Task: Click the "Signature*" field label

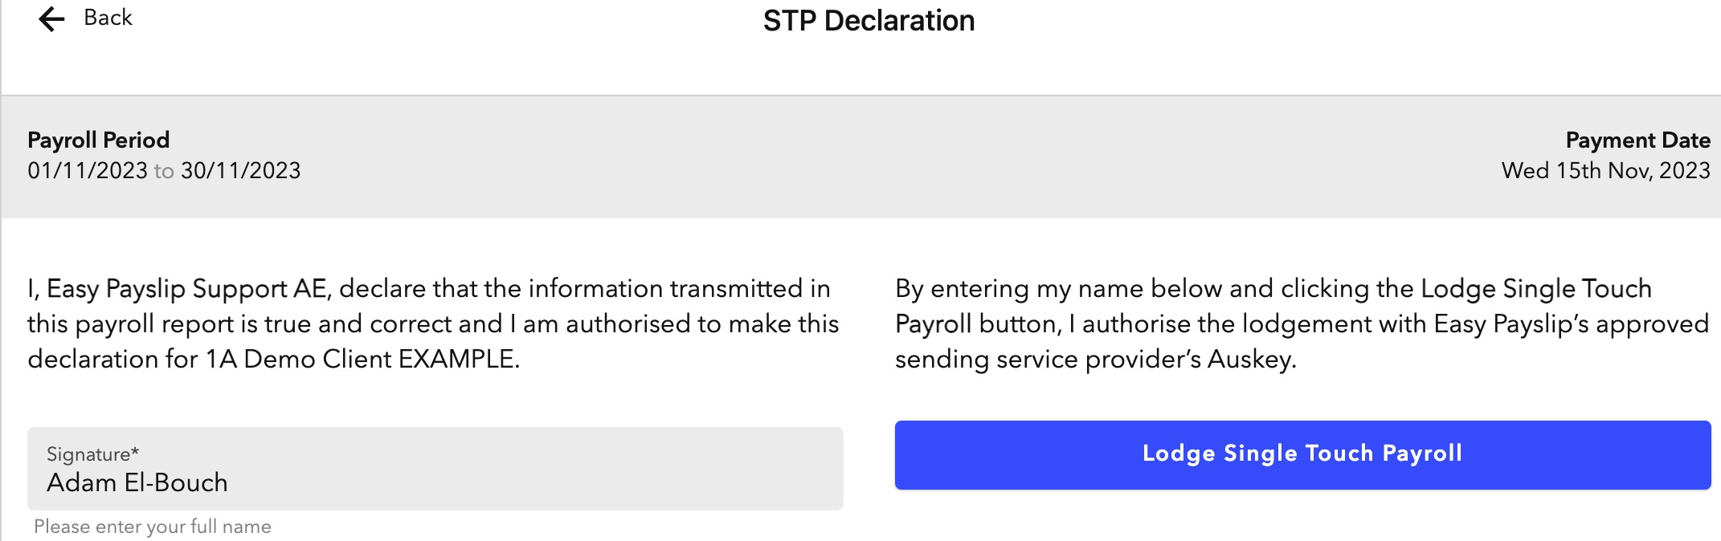Action: coord(93,454)
